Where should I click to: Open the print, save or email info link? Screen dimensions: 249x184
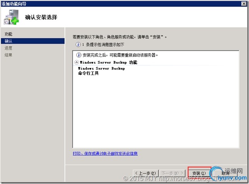coord(105,153)
